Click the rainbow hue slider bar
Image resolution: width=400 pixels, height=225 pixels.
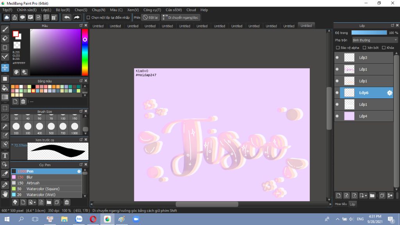(85, 52)
